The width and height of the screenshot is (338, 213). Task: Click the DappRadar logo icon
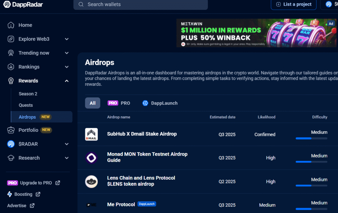(x=7, y=4)
